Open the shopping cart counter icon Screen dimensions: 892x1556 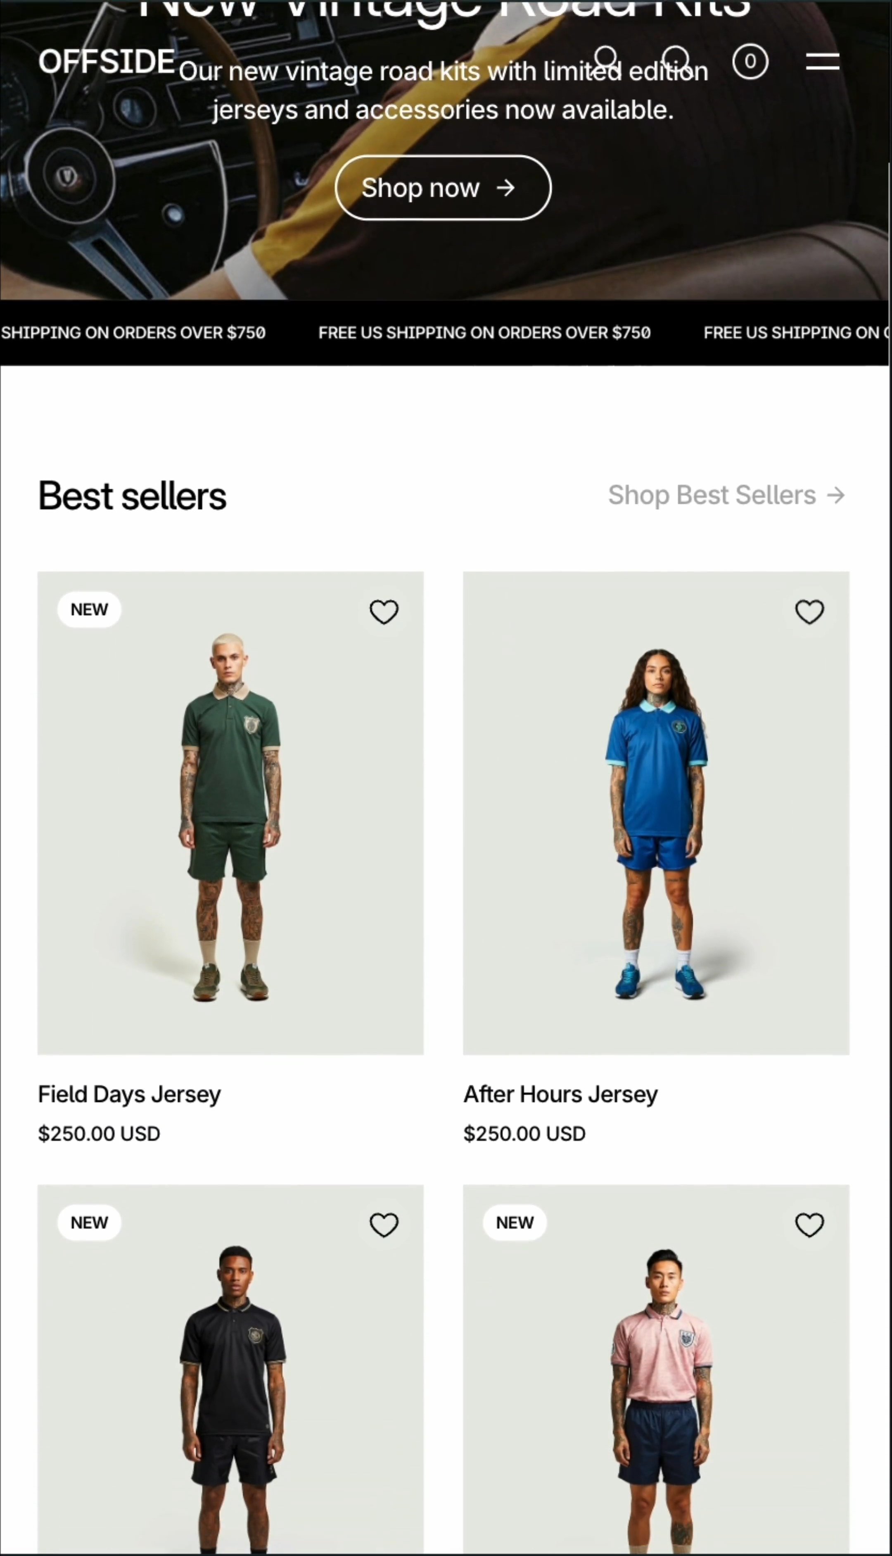click(750, 61)
